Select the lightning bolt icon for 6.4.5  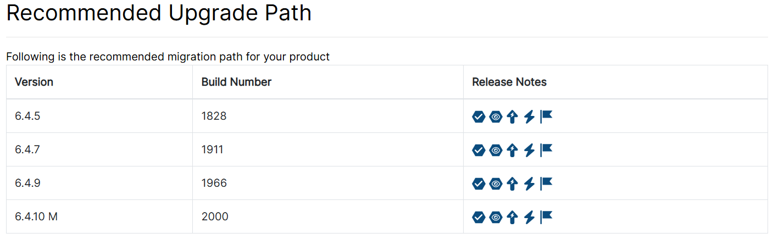tap(529, 116)
